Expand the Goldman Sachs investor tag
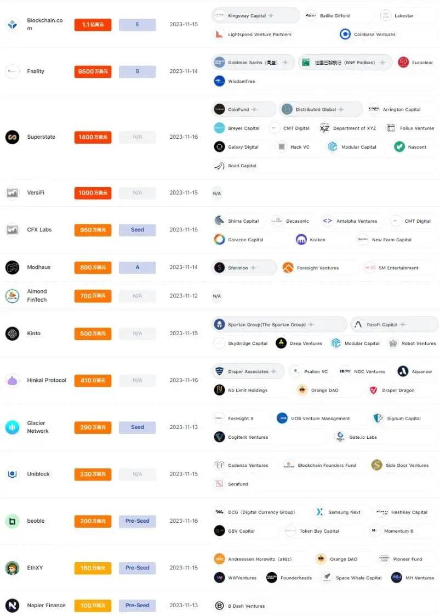440x616 pixels. click(x=285, y=63)
